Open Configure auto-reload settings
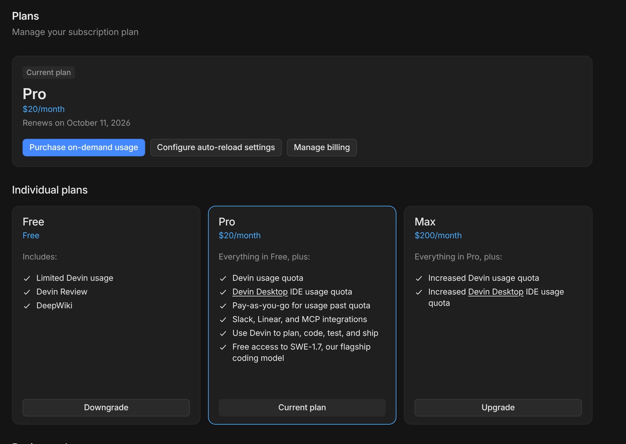 (216, 147)
